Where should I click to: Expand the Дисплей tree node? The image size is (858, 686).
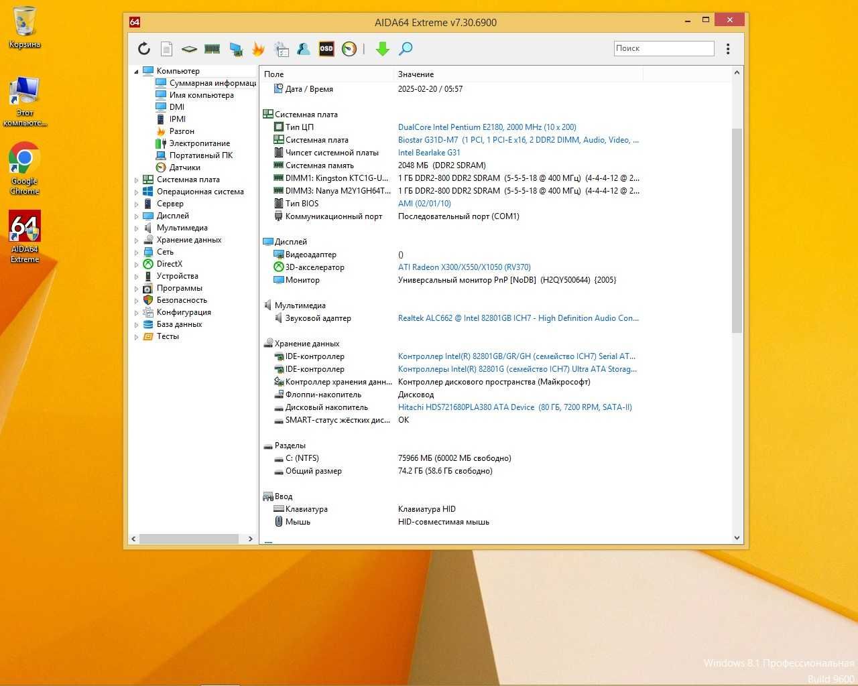(136, 216)
